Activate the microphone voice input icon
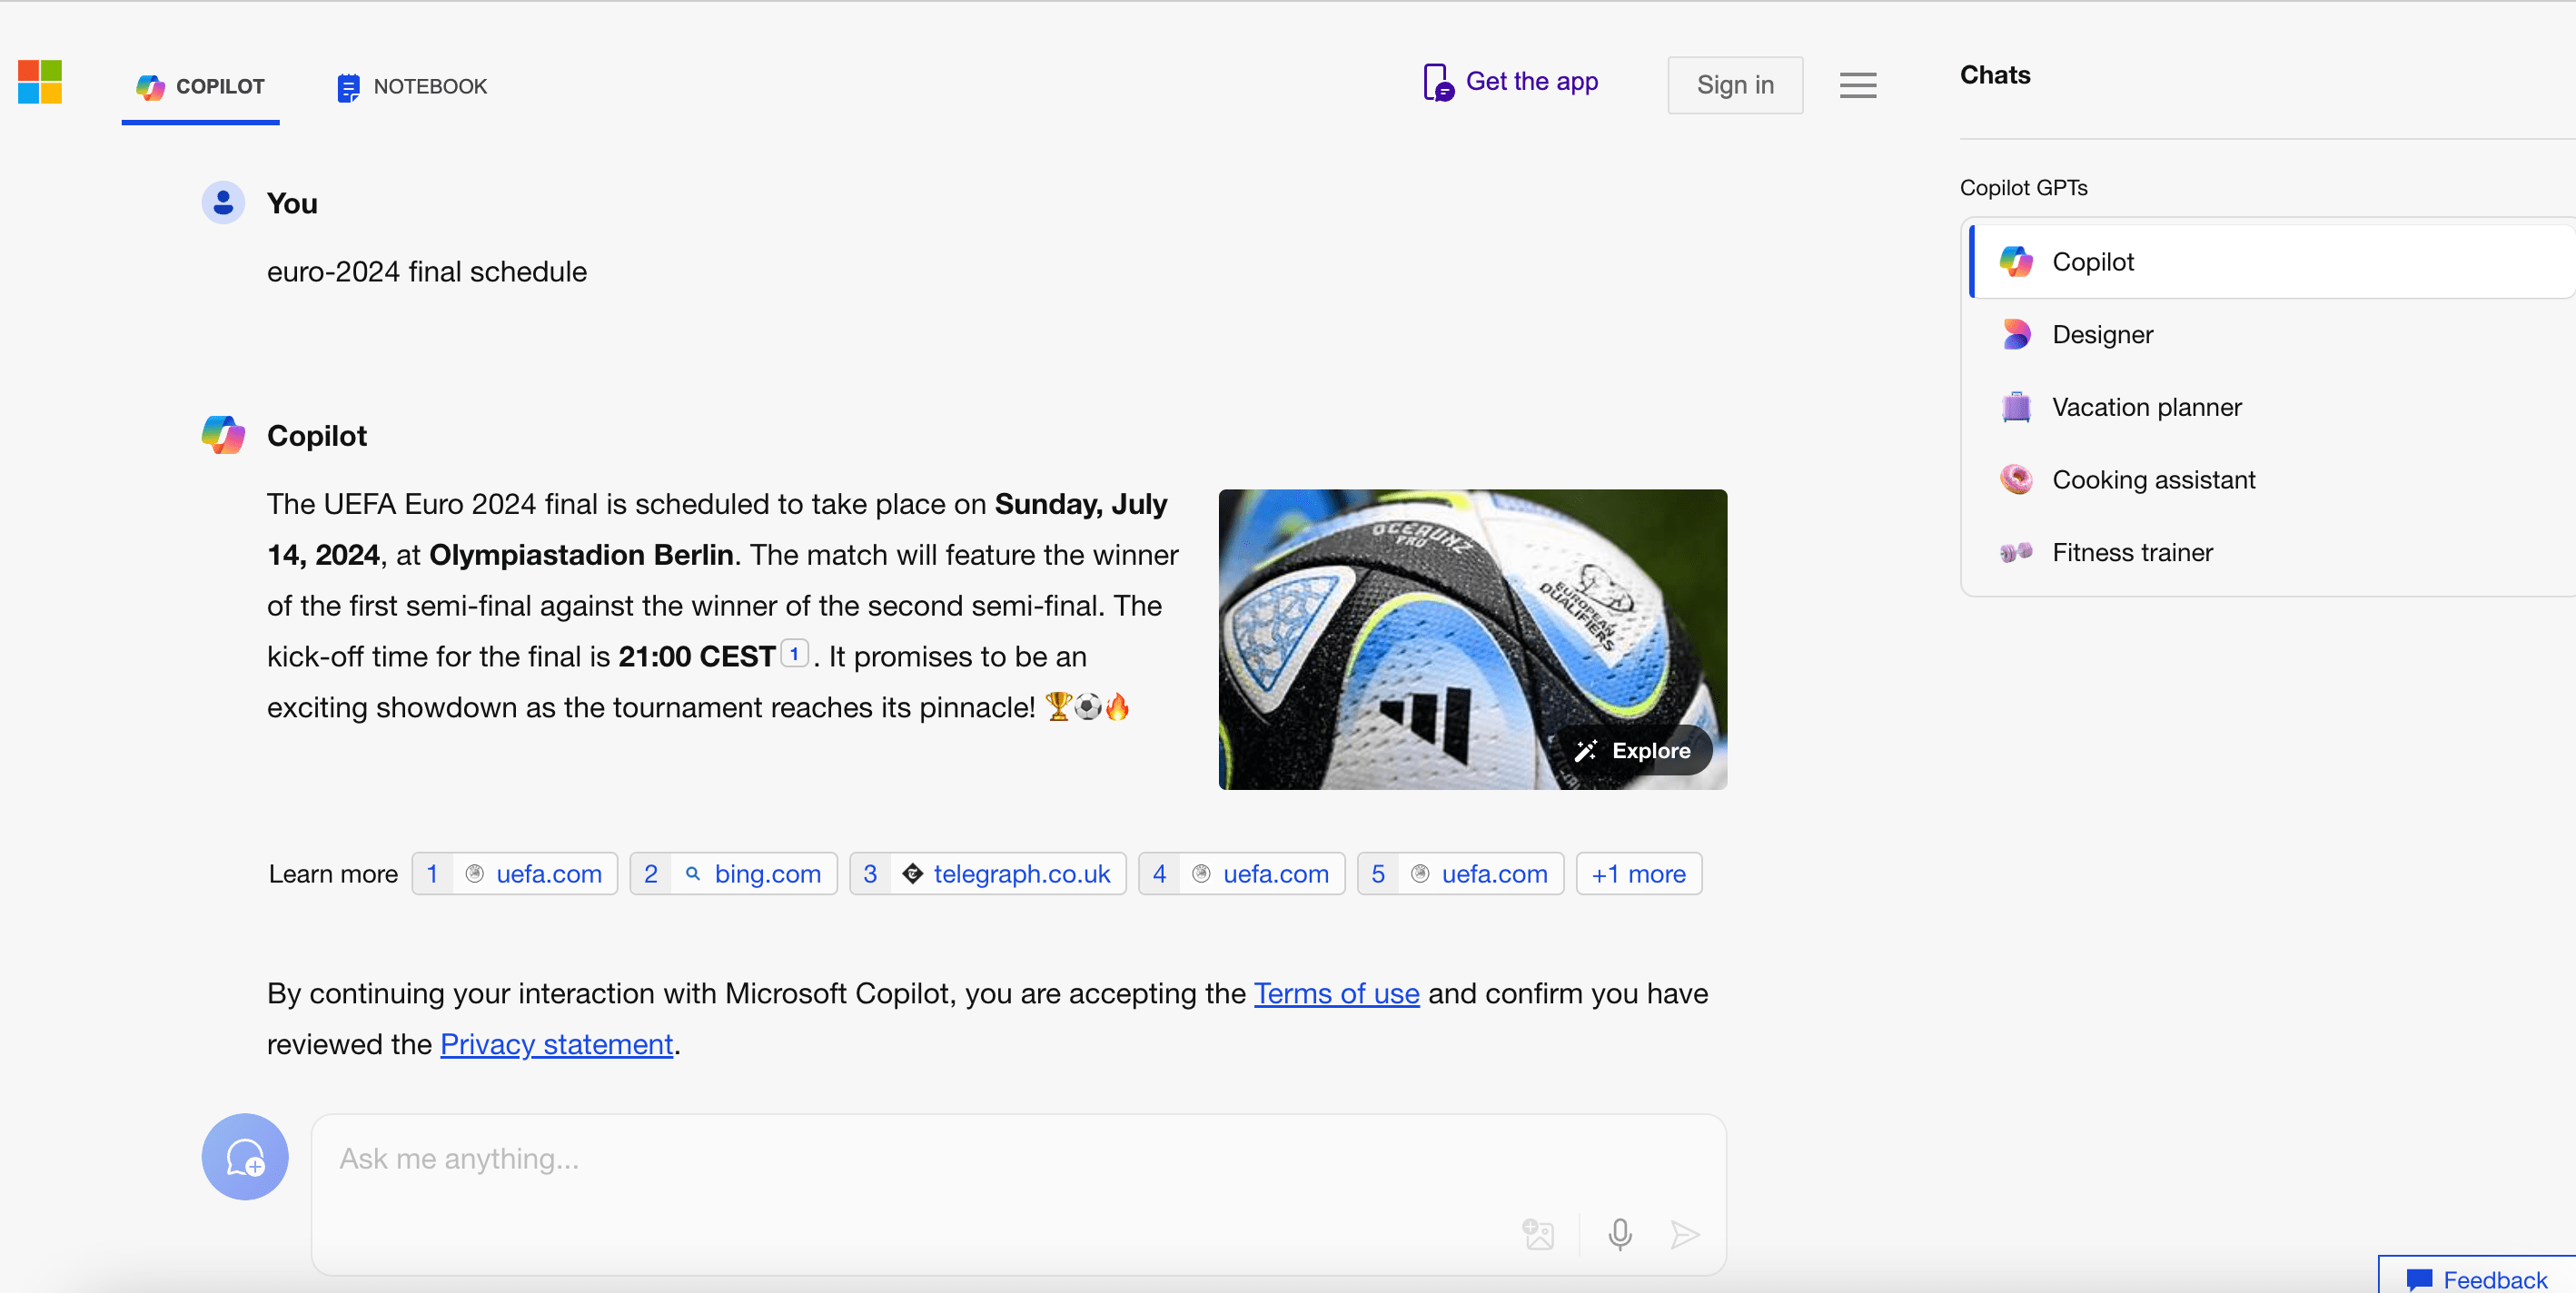The height and width of the screenshot is (1293, 2576). point(1620,1234)
